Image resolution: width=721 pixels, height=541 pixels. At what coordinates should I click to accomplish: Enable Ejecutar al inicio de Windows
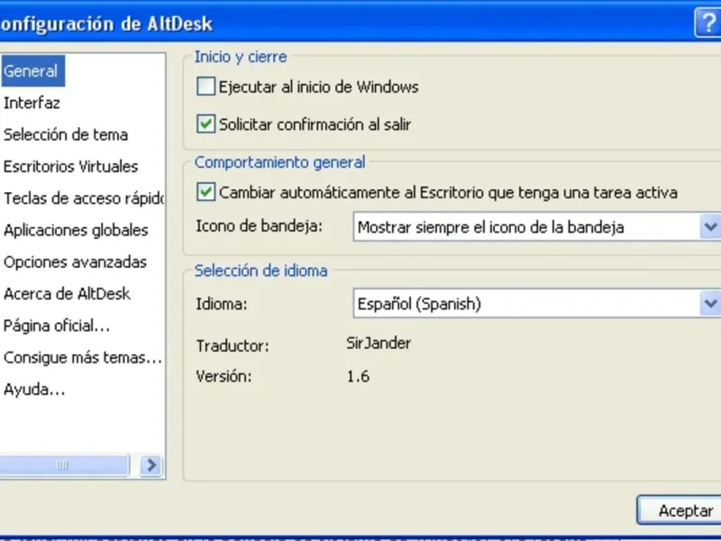pyautogui.click(x=205, y=86)
